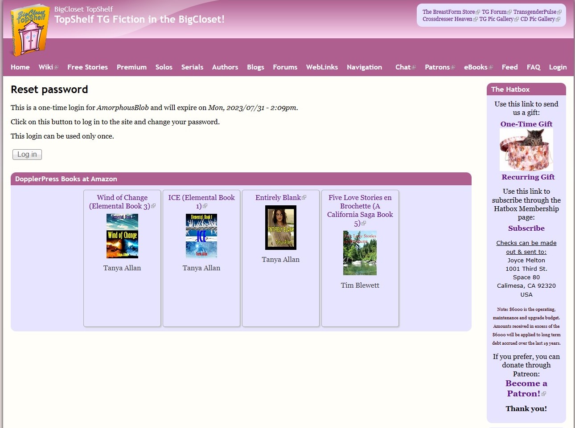Open the Chat external link
The image size is (575, 428).
403,67
